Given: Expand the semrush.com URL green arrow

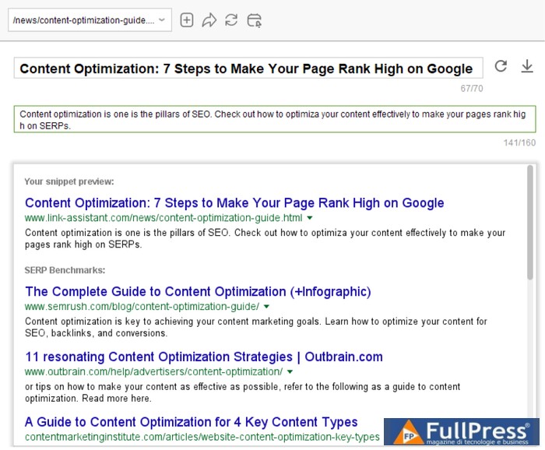Looking at the screenshot, I should pos(267,307).
